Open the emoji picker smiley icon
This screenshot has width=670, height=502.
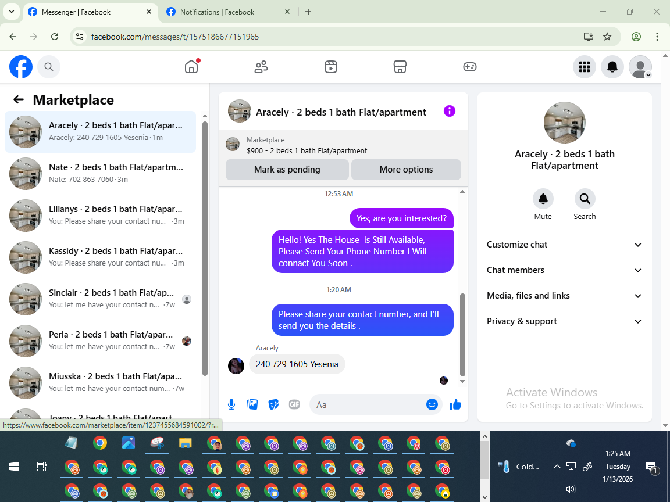432,404
